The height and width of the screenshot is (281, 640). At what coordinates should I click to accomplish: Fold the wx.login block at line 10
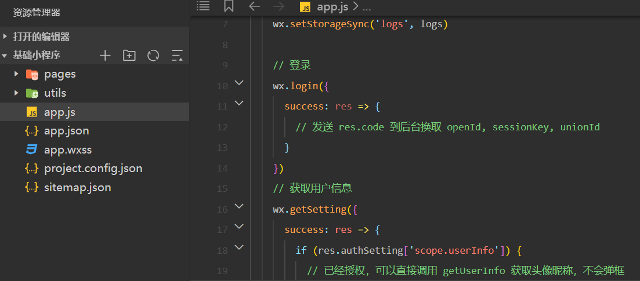click(239, 83)
